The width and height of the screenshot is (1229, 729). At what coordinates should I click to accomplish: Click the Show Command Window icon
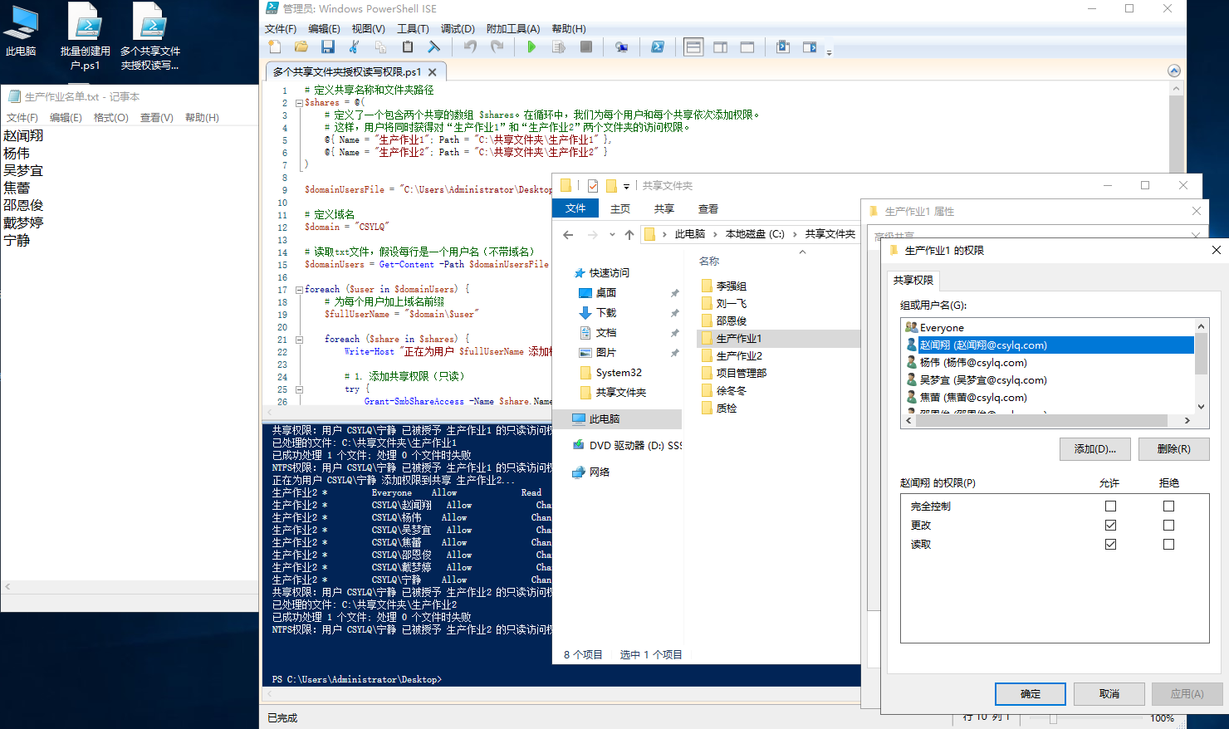click(x=783, y=47)
